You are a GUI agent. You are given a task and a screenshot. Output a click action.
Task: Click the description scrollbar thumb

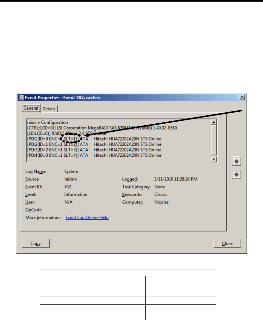pyautogui.click(x=214, y=140)
